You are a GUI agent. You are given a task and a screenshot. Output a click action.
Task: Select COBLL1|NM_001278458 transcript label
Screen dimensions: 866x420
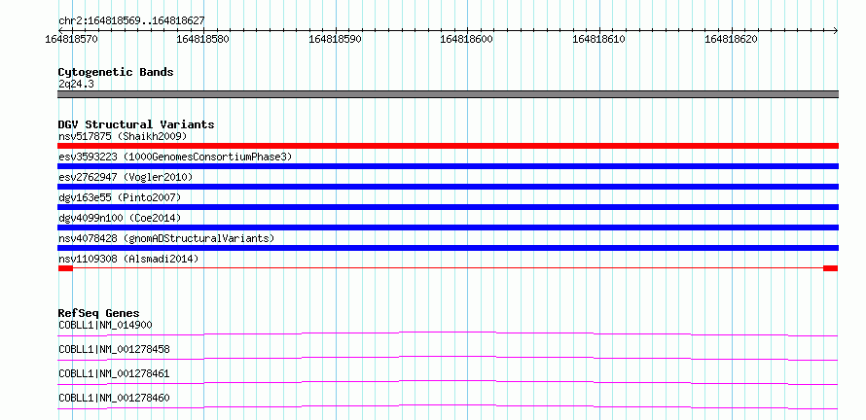click(x=114, y=349)
